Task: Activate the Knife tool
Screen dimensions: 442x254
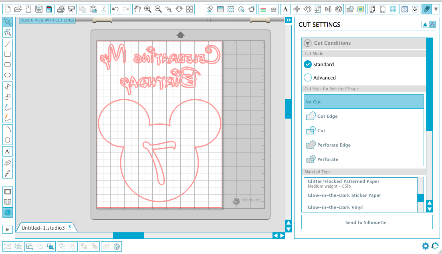Action: tap(8, 173)
